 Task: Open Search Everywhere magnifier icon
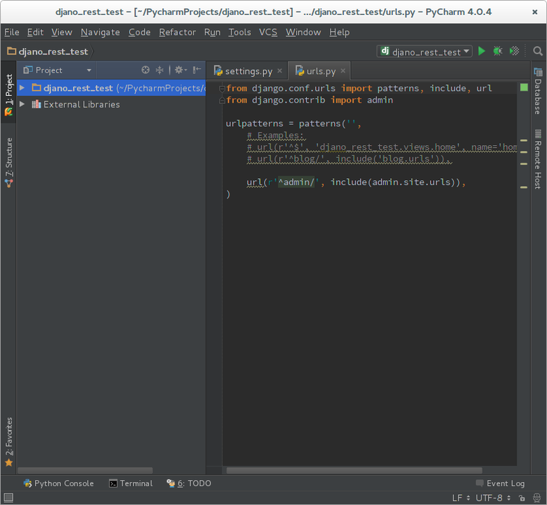click(538, 51)
